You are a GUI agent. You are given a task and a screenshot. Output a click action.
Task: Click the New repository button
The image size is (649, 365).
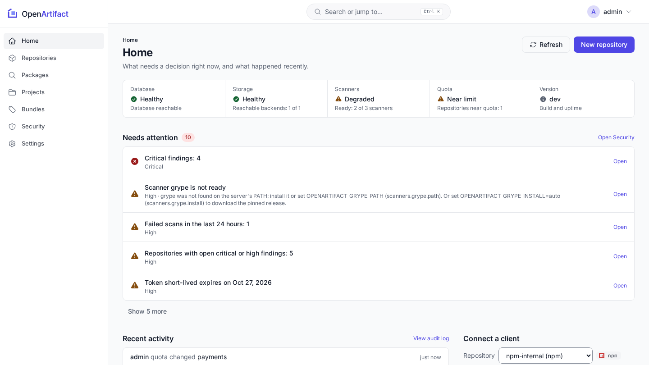tap(604, 45)
